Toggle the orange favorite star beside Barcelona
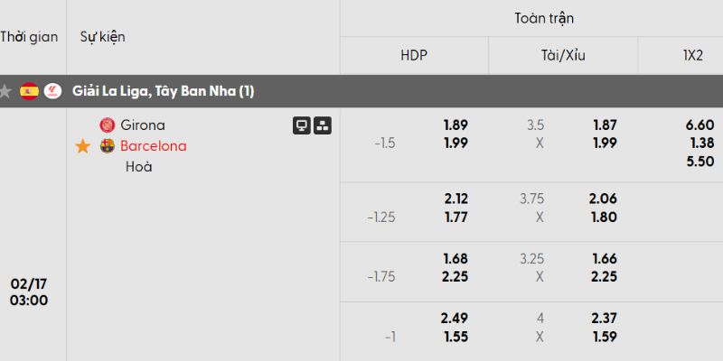Viewport: 723px width, 361px height. click(83, 146)
